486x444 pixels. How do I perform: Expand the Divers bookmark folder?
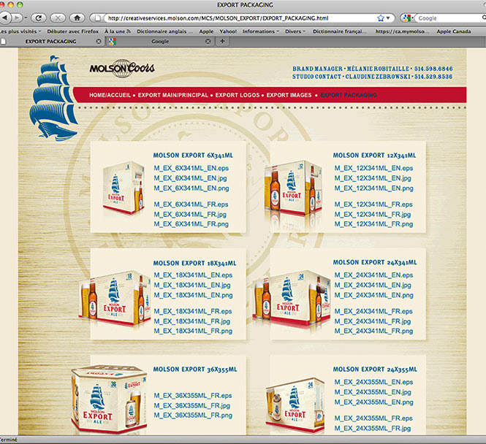295,31
